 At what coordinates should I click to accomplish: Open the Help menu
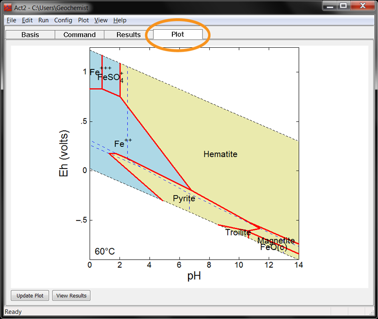(x=120, y=20)
